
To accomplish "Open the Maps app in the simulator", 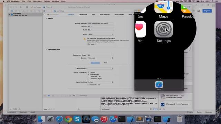I will (x=163, y=7).
